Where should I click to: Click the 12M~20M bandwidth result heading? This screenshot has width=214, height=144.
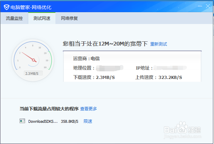pos(105,44)
